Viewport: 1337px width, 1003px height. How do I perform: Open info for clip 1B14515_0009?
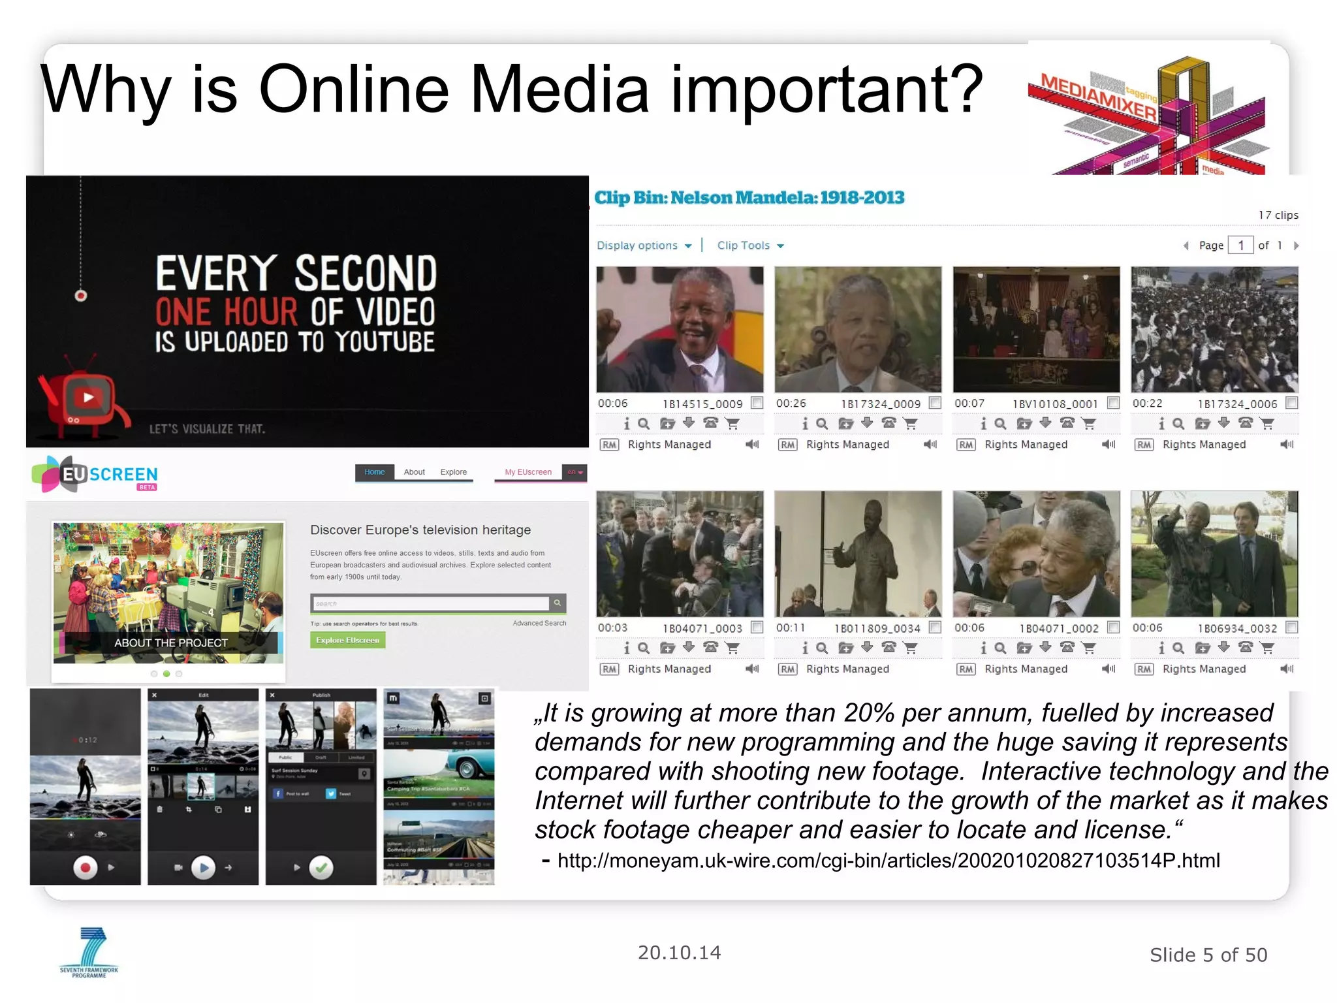627,423
